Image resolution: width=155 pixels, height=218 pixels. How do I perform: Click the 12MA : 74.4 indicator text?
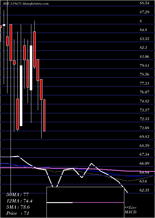(20, 201)
